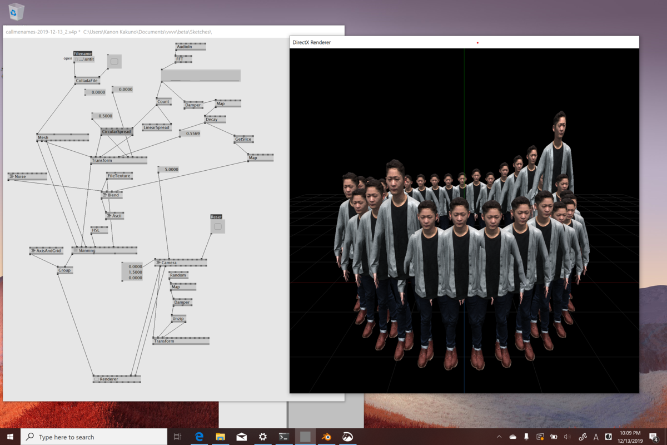667x445 pixels.
Task: Open the Recycle Bin desktop icon
Action: tap(17, 11)
